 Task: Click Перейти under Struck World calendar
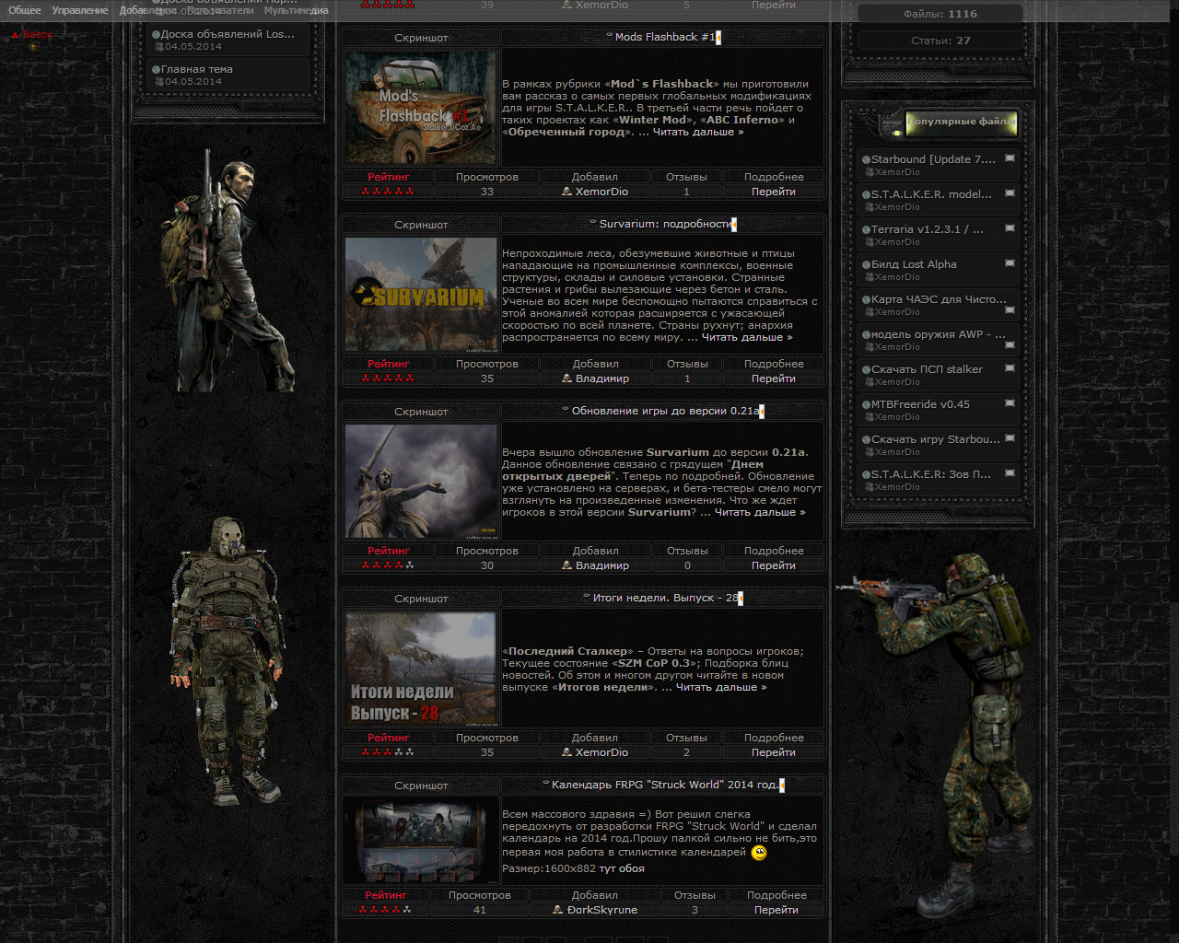[x=776, y=910]
